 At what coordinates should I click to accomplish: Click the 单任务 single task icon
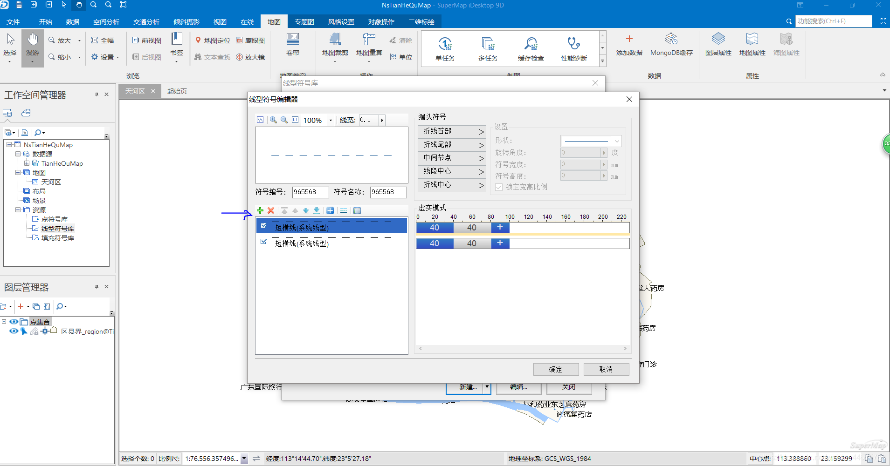[x=445, y=49]
